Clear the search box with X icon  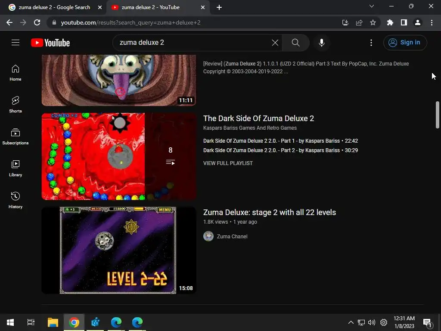pos(275,43)
